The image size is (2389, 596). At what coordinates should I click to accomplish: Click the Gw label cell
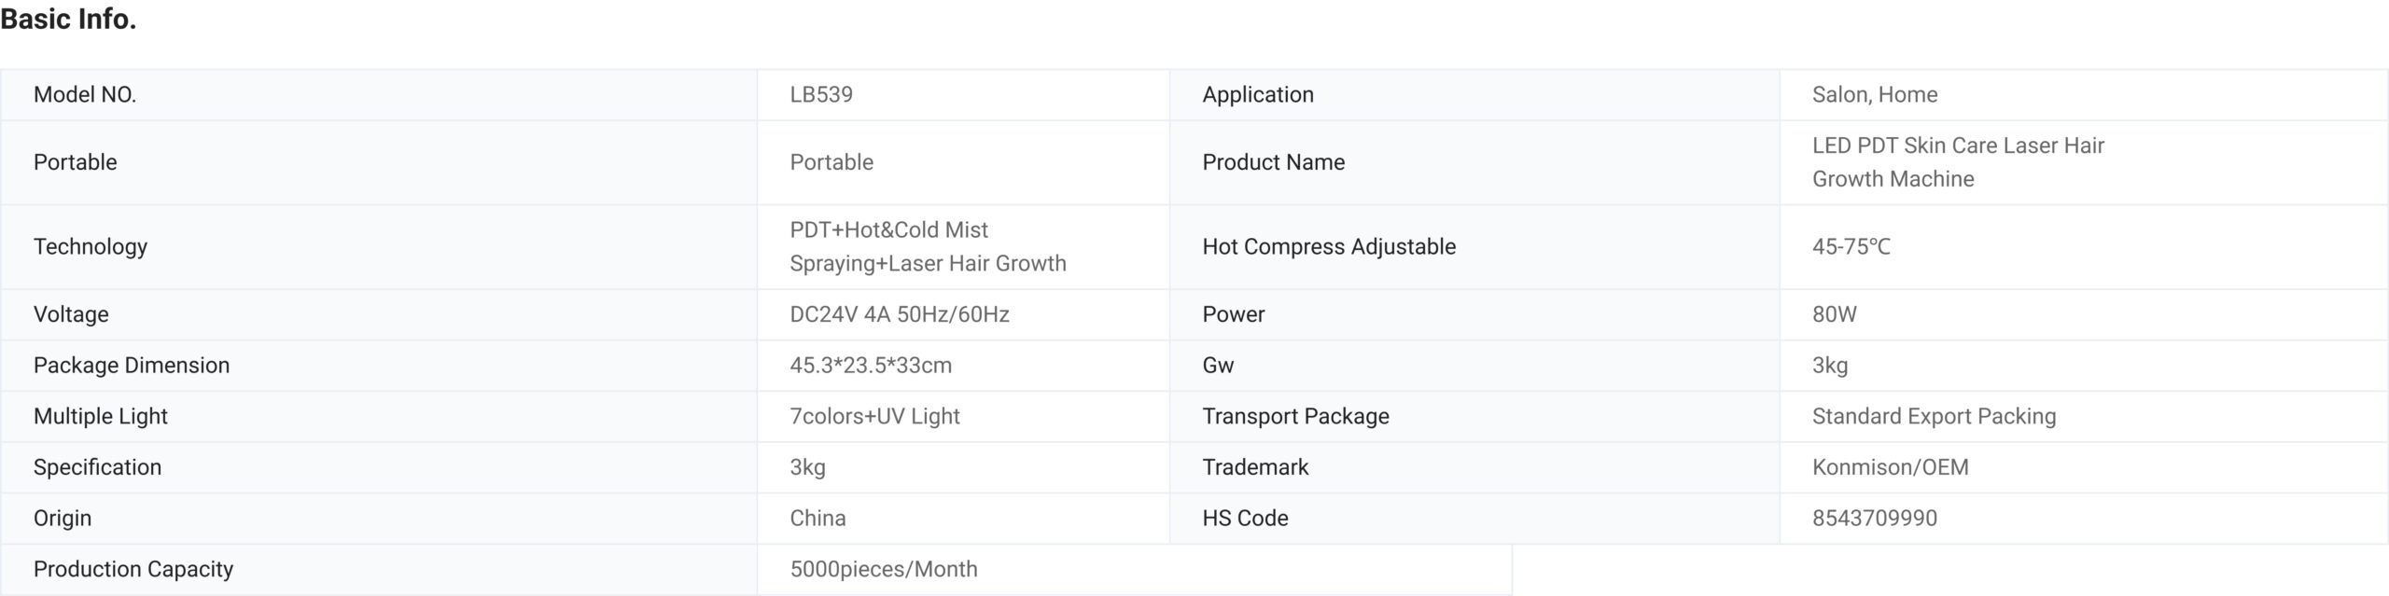tap(1474, 365)
